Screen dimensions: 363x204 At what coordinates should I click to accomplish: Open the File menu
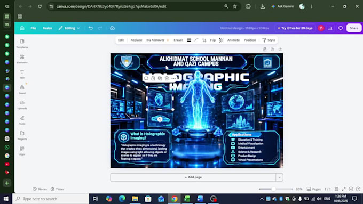[x=33, y=28]
